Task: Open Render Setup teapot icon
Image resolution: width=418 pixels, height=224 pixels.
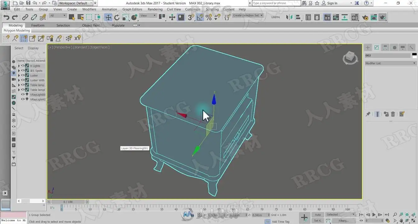Action: (365, 17)
